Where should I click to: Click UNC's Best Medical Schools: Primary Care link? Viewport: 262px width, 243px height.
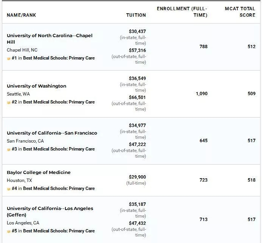tap(59, 58)
